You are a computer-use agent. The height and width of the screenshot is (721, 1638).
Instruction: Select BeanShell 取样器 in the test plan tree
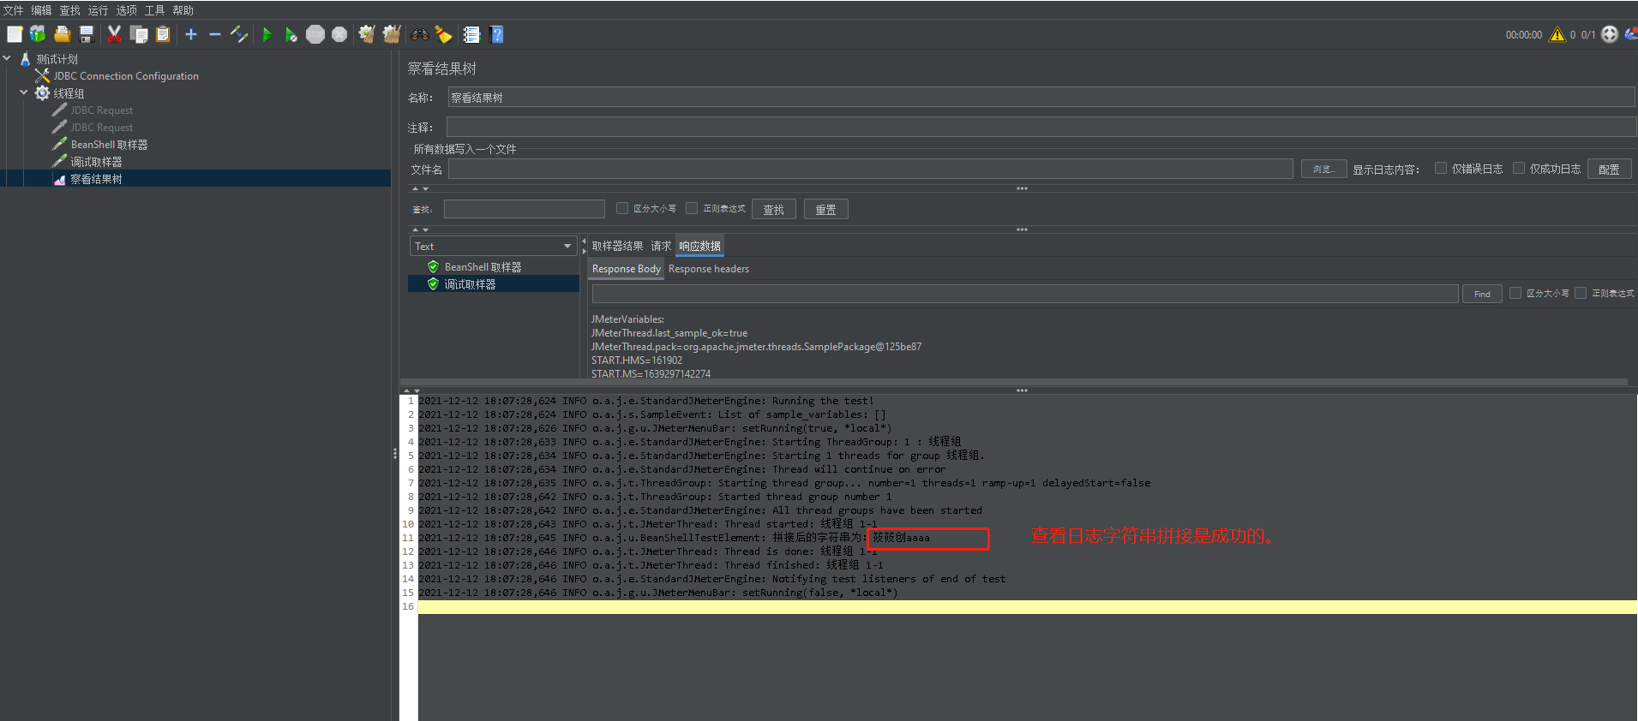tap(109, 145)
